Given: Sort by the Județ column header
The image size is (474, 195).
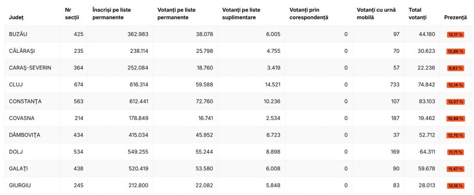Looking at the screenshot, I should tap(16, 18).
